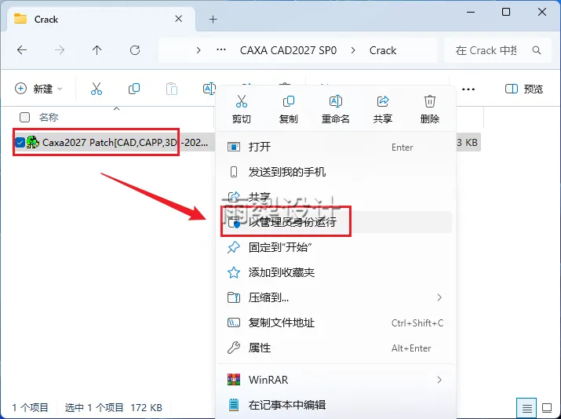
Task: Expand the WinRAR submenu
Action: (x=337, y=380)
